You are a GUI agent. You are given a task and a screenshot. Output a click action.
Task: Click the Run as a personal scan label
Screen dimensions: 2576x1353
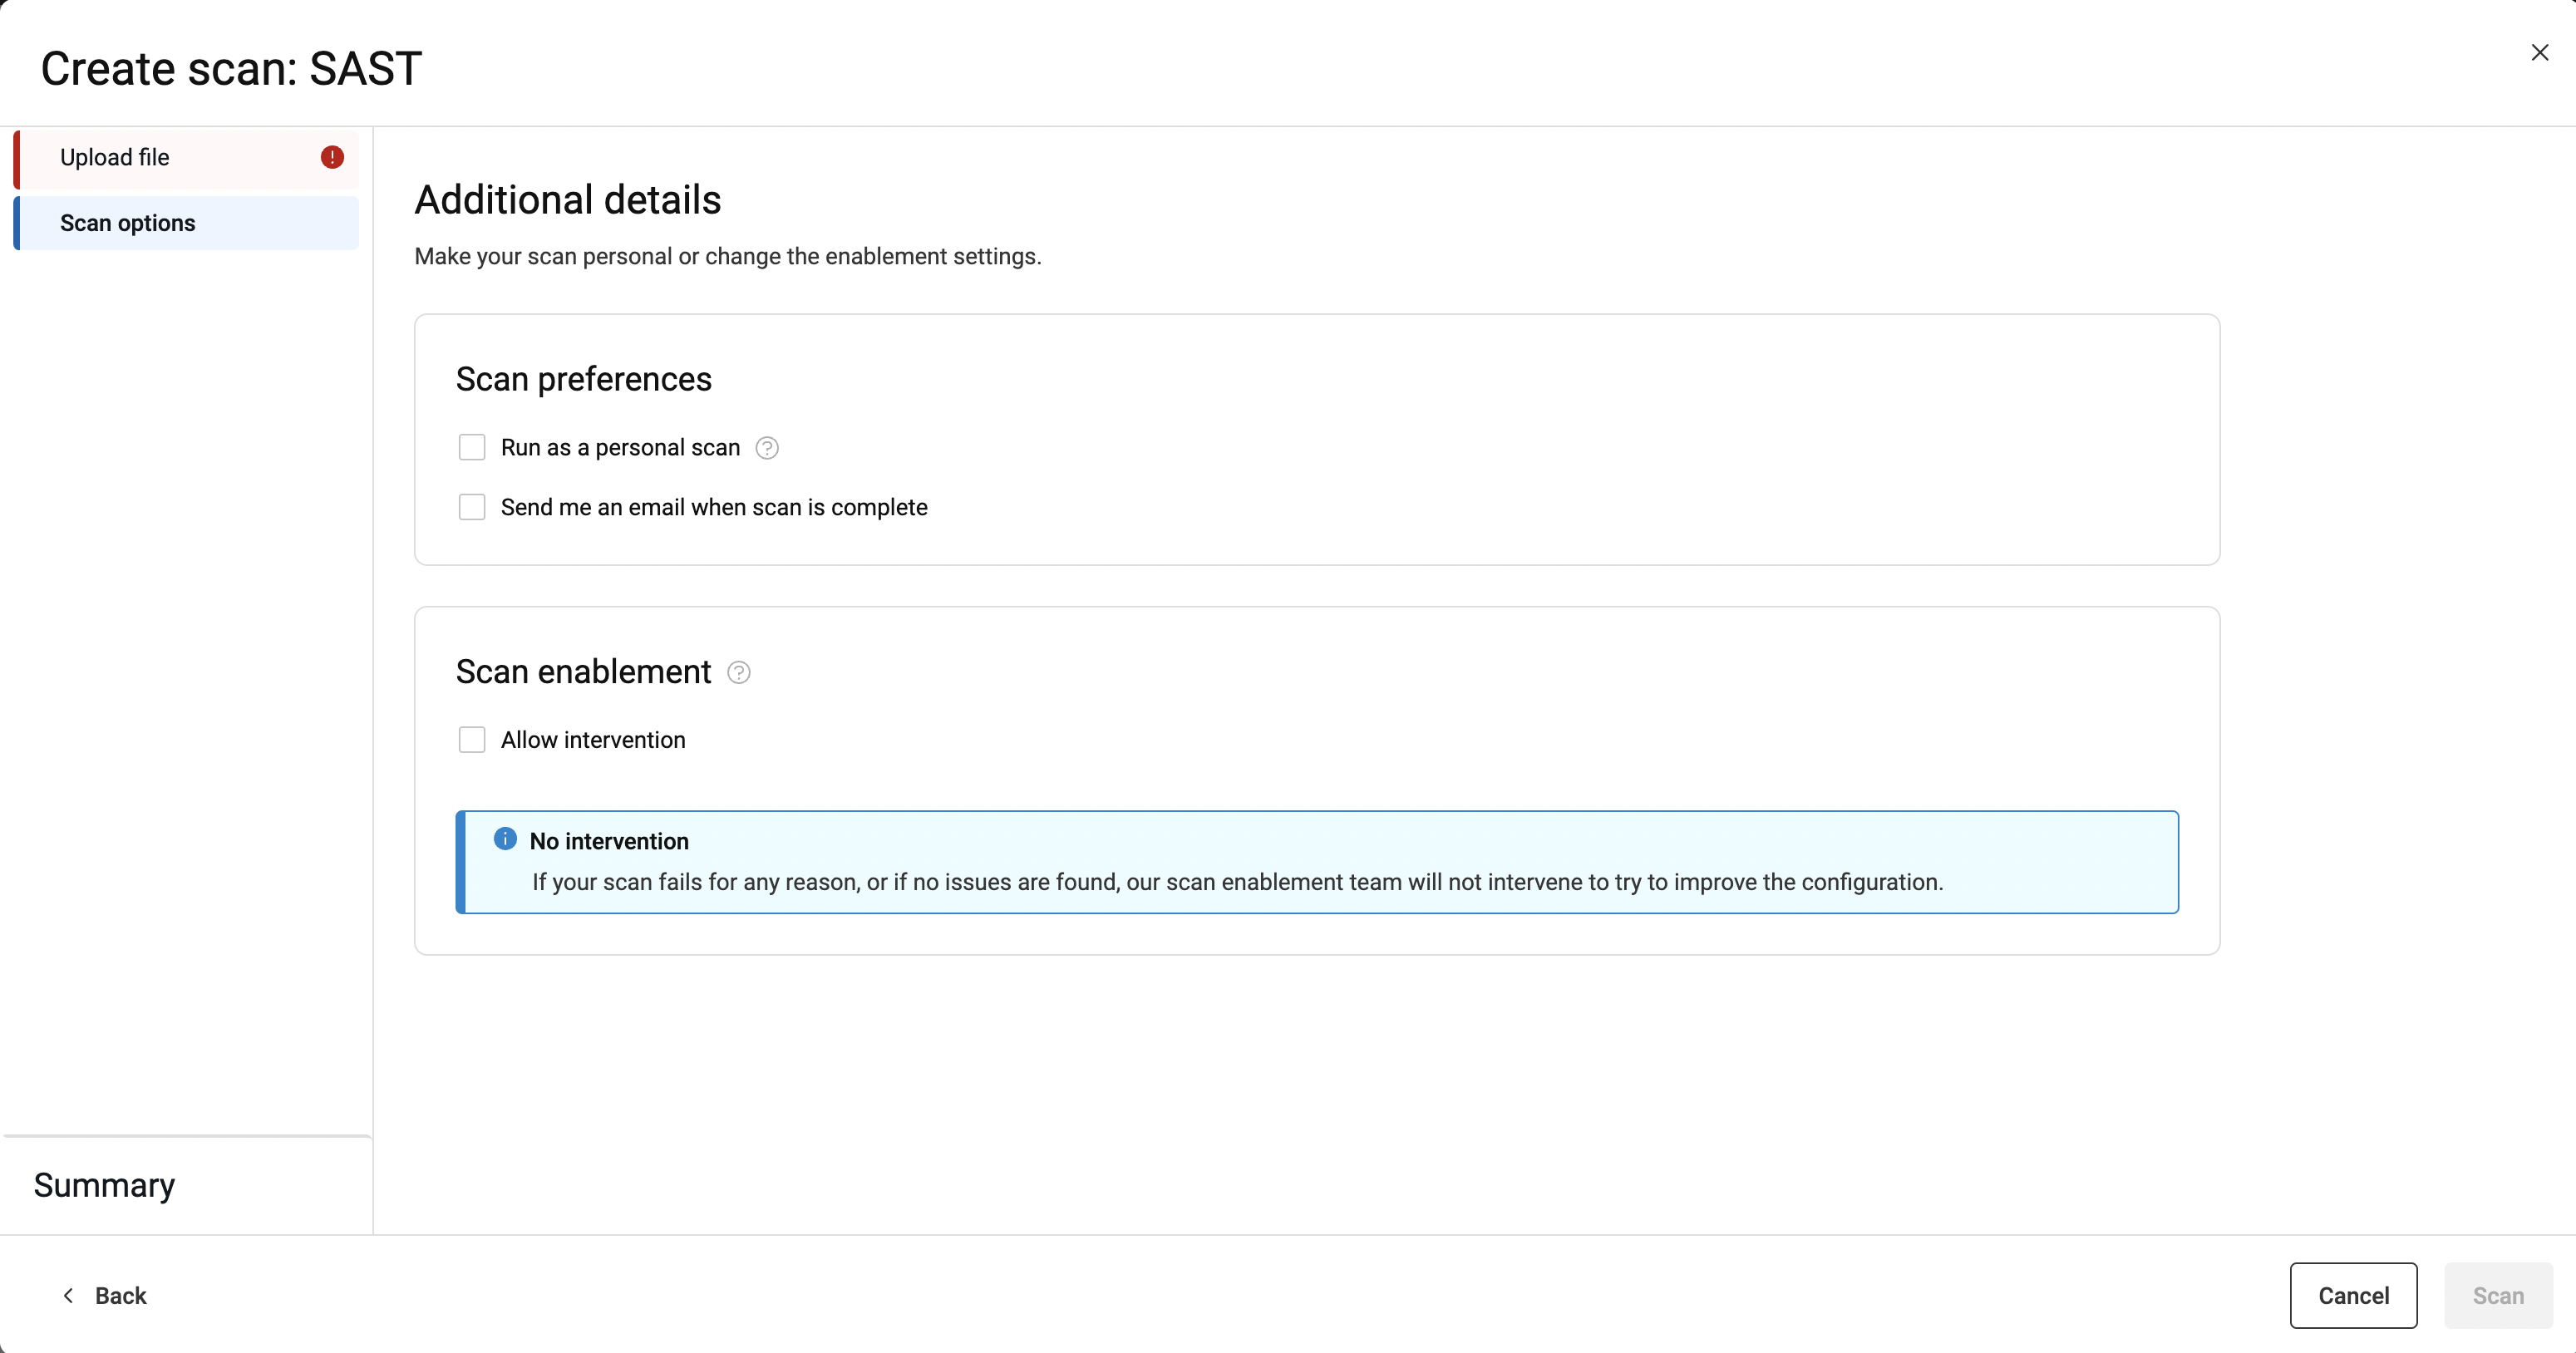(620, 448)
